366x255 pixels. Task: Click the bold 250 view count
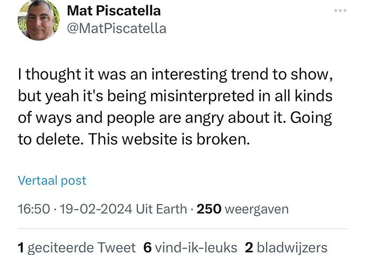point(209,209)
